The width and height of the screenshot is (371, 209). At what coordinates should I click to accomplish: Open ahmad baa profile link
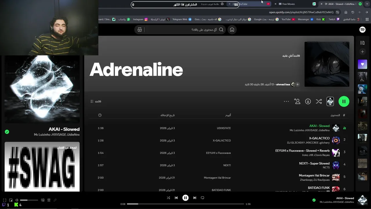(283, 84)
